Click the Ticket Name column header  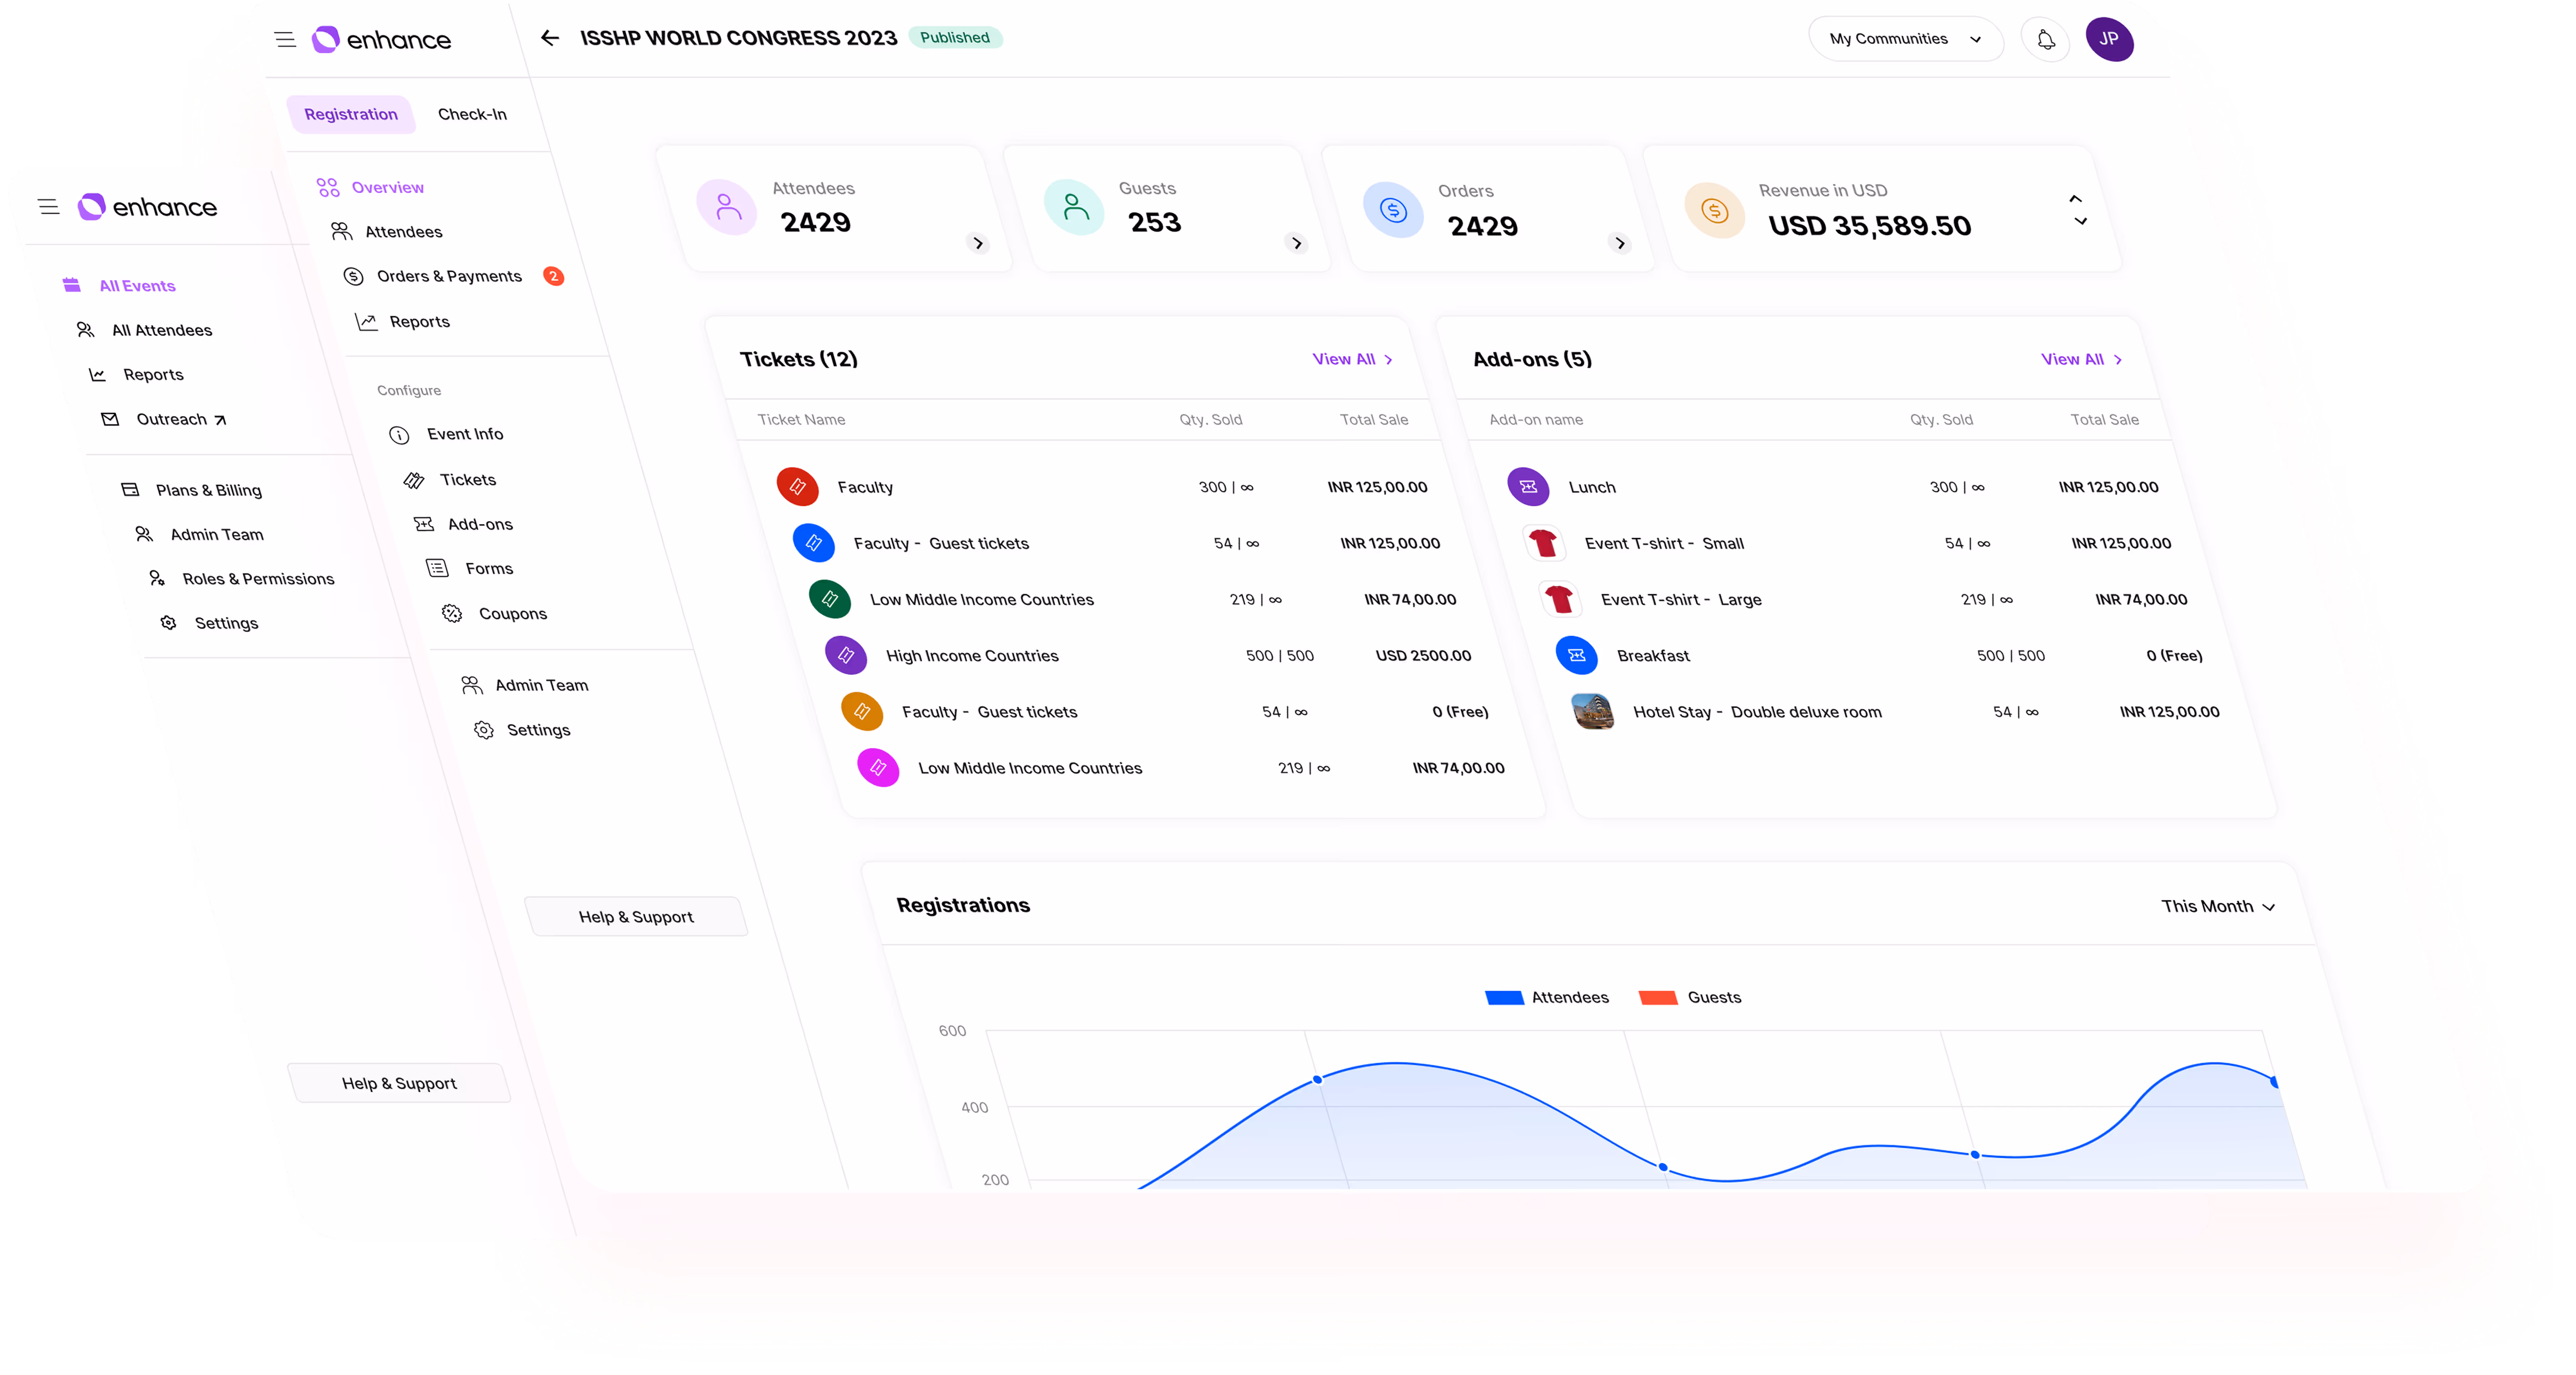[801, 419]
